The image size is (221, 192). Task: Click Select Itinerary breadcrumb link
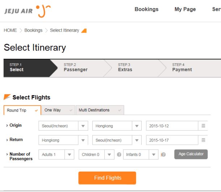[x=64, y=30]
